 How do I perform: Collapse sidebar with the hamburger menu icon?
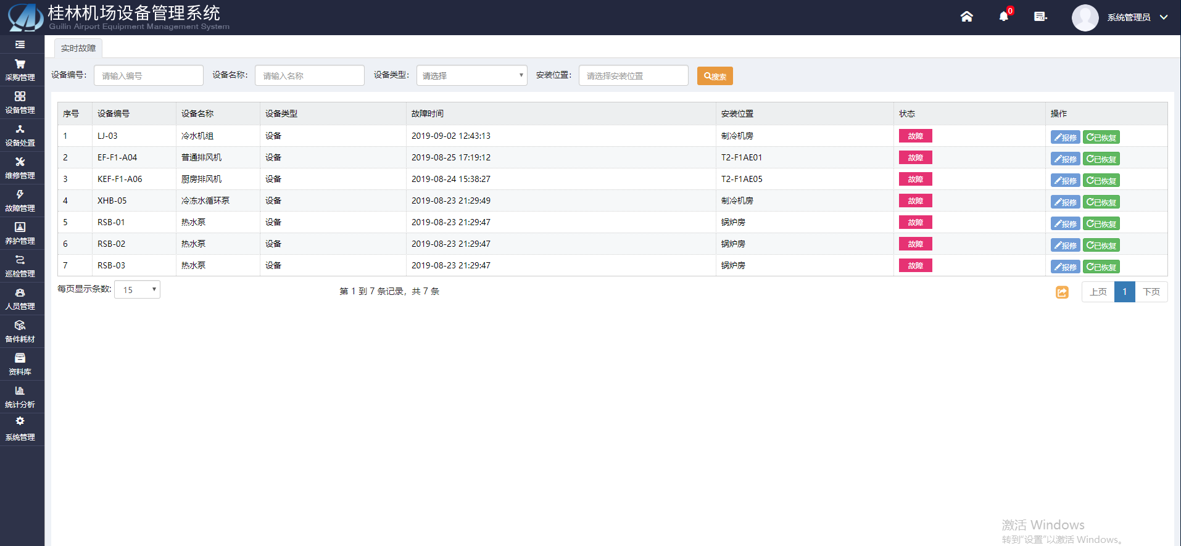[x=20, y=44]
